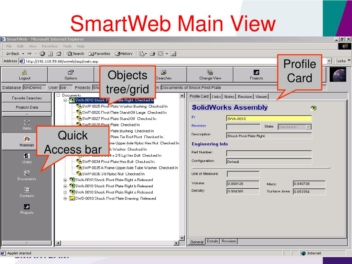Click the browser Home icon

click(x=59, y=54)
